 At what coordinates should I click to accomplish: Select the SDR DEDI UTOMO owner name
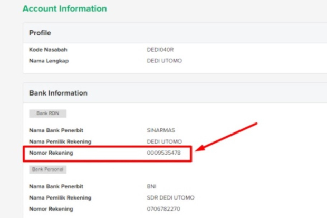(170, 198)
